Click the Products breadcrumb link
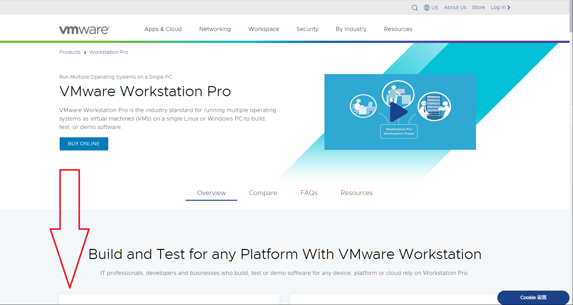 pyautogui.click(x=70, y=52)
